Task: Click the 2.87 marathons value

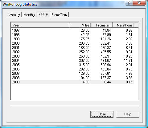Action: (129, 39)
